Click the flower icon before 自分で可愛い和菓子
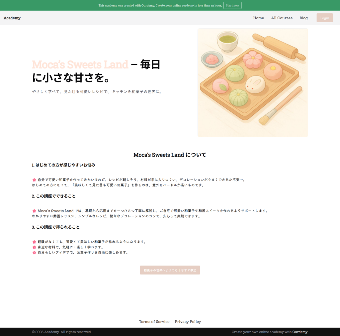 (34, 180)
